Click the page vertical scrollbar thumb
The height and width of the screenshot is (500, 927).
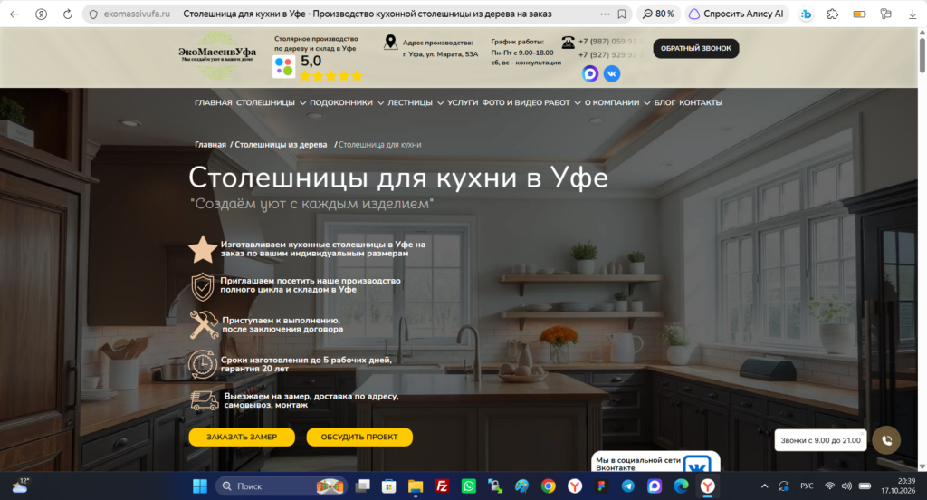(x=922, y=55)
